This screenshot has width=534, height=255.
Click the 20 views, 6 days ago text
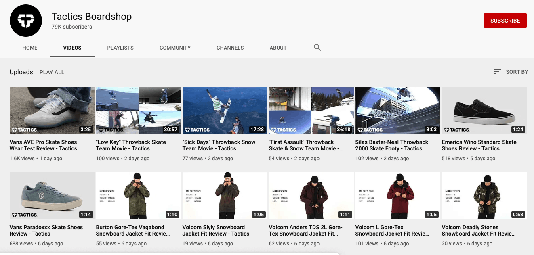coord(467,244)
